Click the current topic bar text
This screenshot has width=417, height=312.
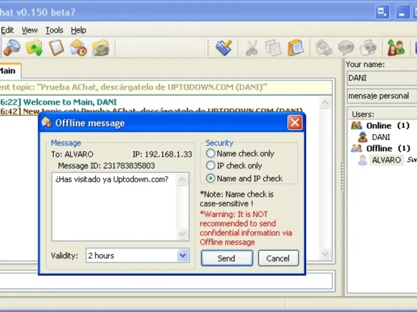133,87
